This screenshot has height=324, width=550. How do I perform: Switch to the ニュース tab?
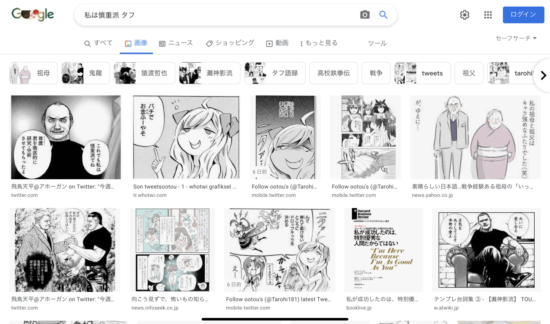click(x=176, y=43)
